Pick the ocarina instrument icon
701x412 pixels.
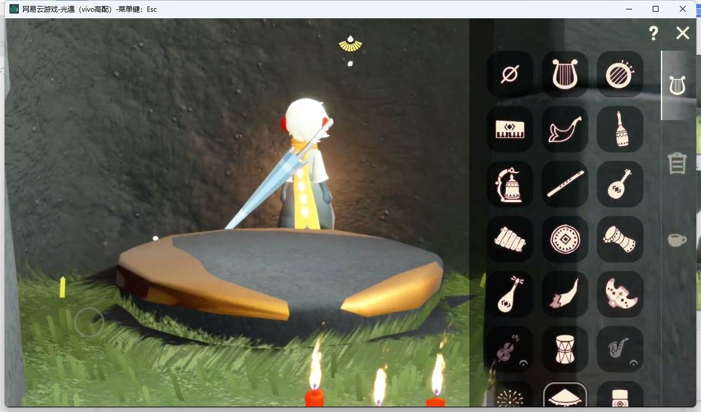pyautogui.click(x=620, y=295)
